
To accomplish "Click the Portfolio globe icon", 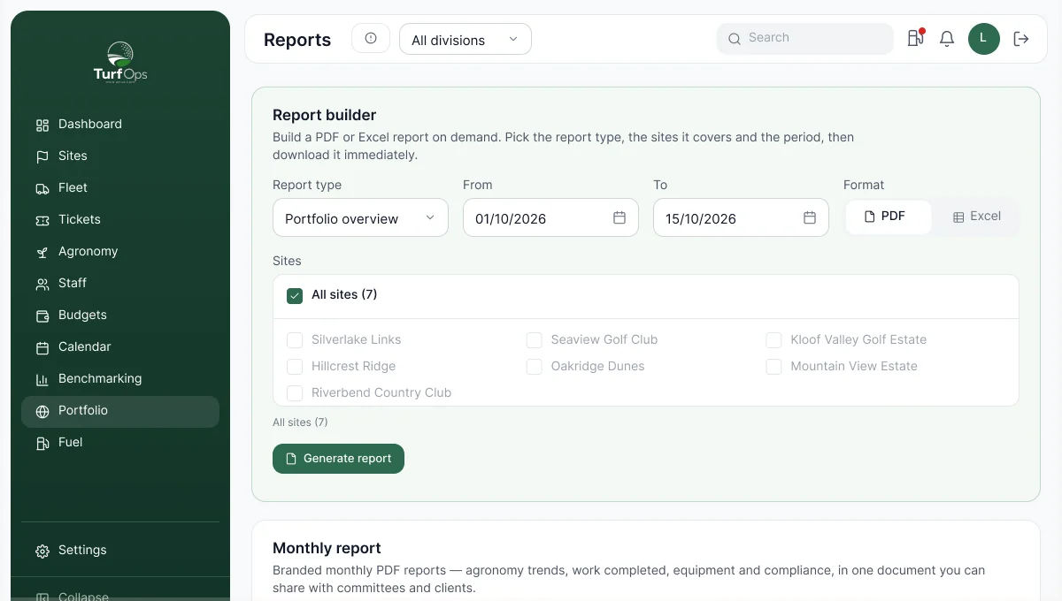I will tap(42, 411).
